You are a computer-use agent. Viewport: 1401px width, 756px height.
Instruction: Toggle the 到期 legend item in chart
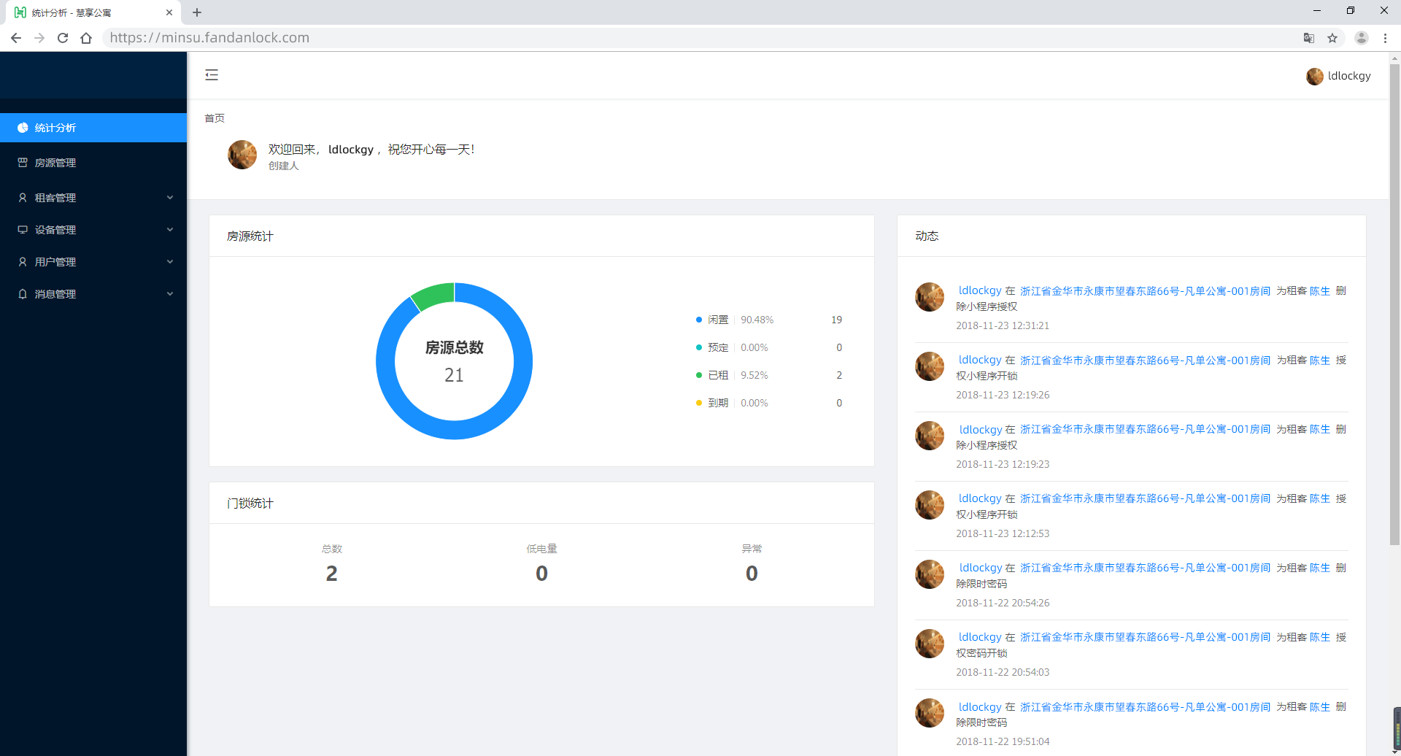(717, 403)
